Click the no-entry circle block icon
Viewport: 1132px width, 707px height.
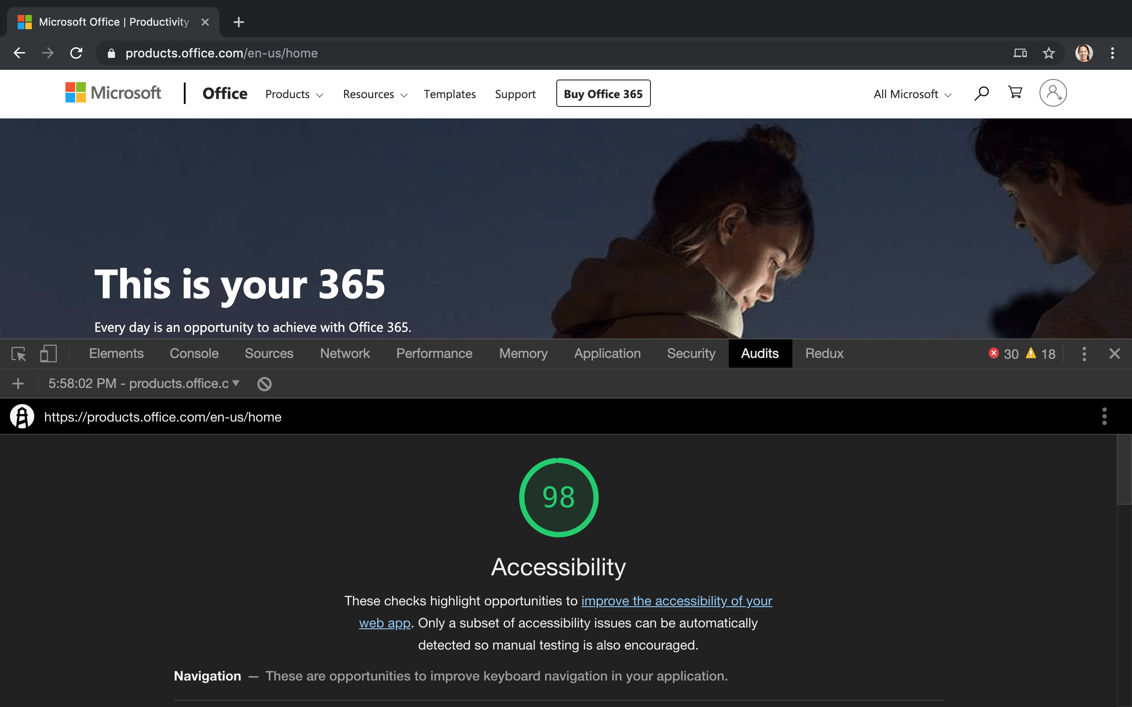264,383
